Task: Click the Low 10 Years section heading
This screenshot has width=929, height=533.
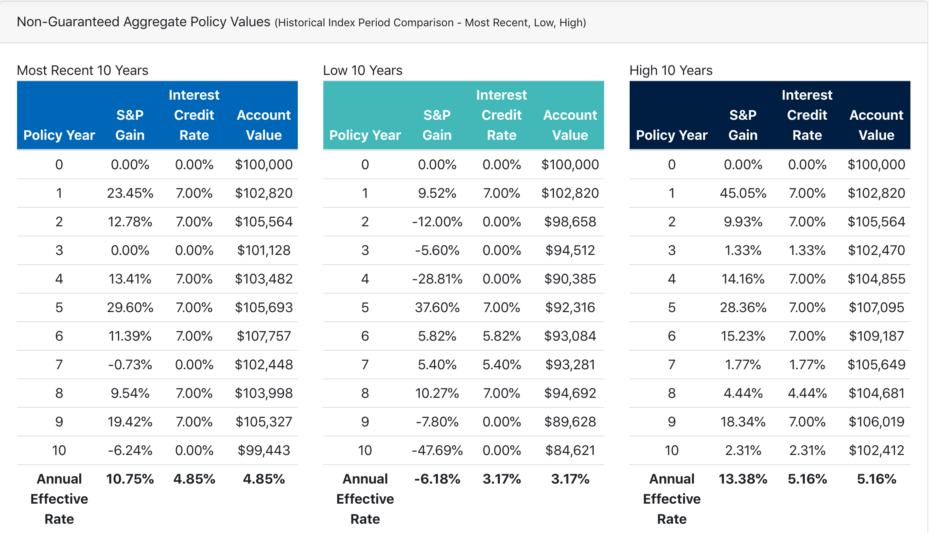Action: [363, 70]
